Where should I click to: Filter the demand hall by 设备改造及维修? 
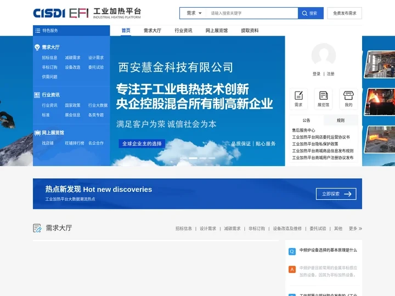pos(287,229)
